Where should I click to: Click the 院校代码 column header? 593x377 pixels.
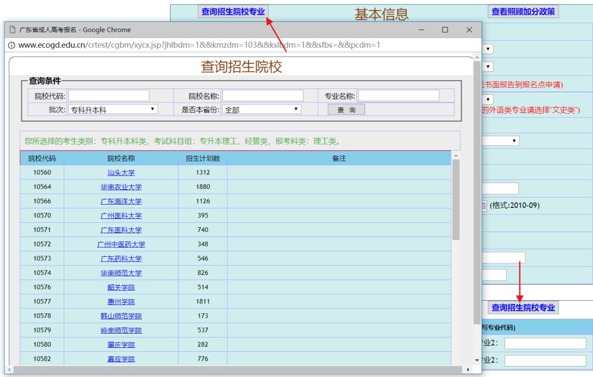pos(42,159)
